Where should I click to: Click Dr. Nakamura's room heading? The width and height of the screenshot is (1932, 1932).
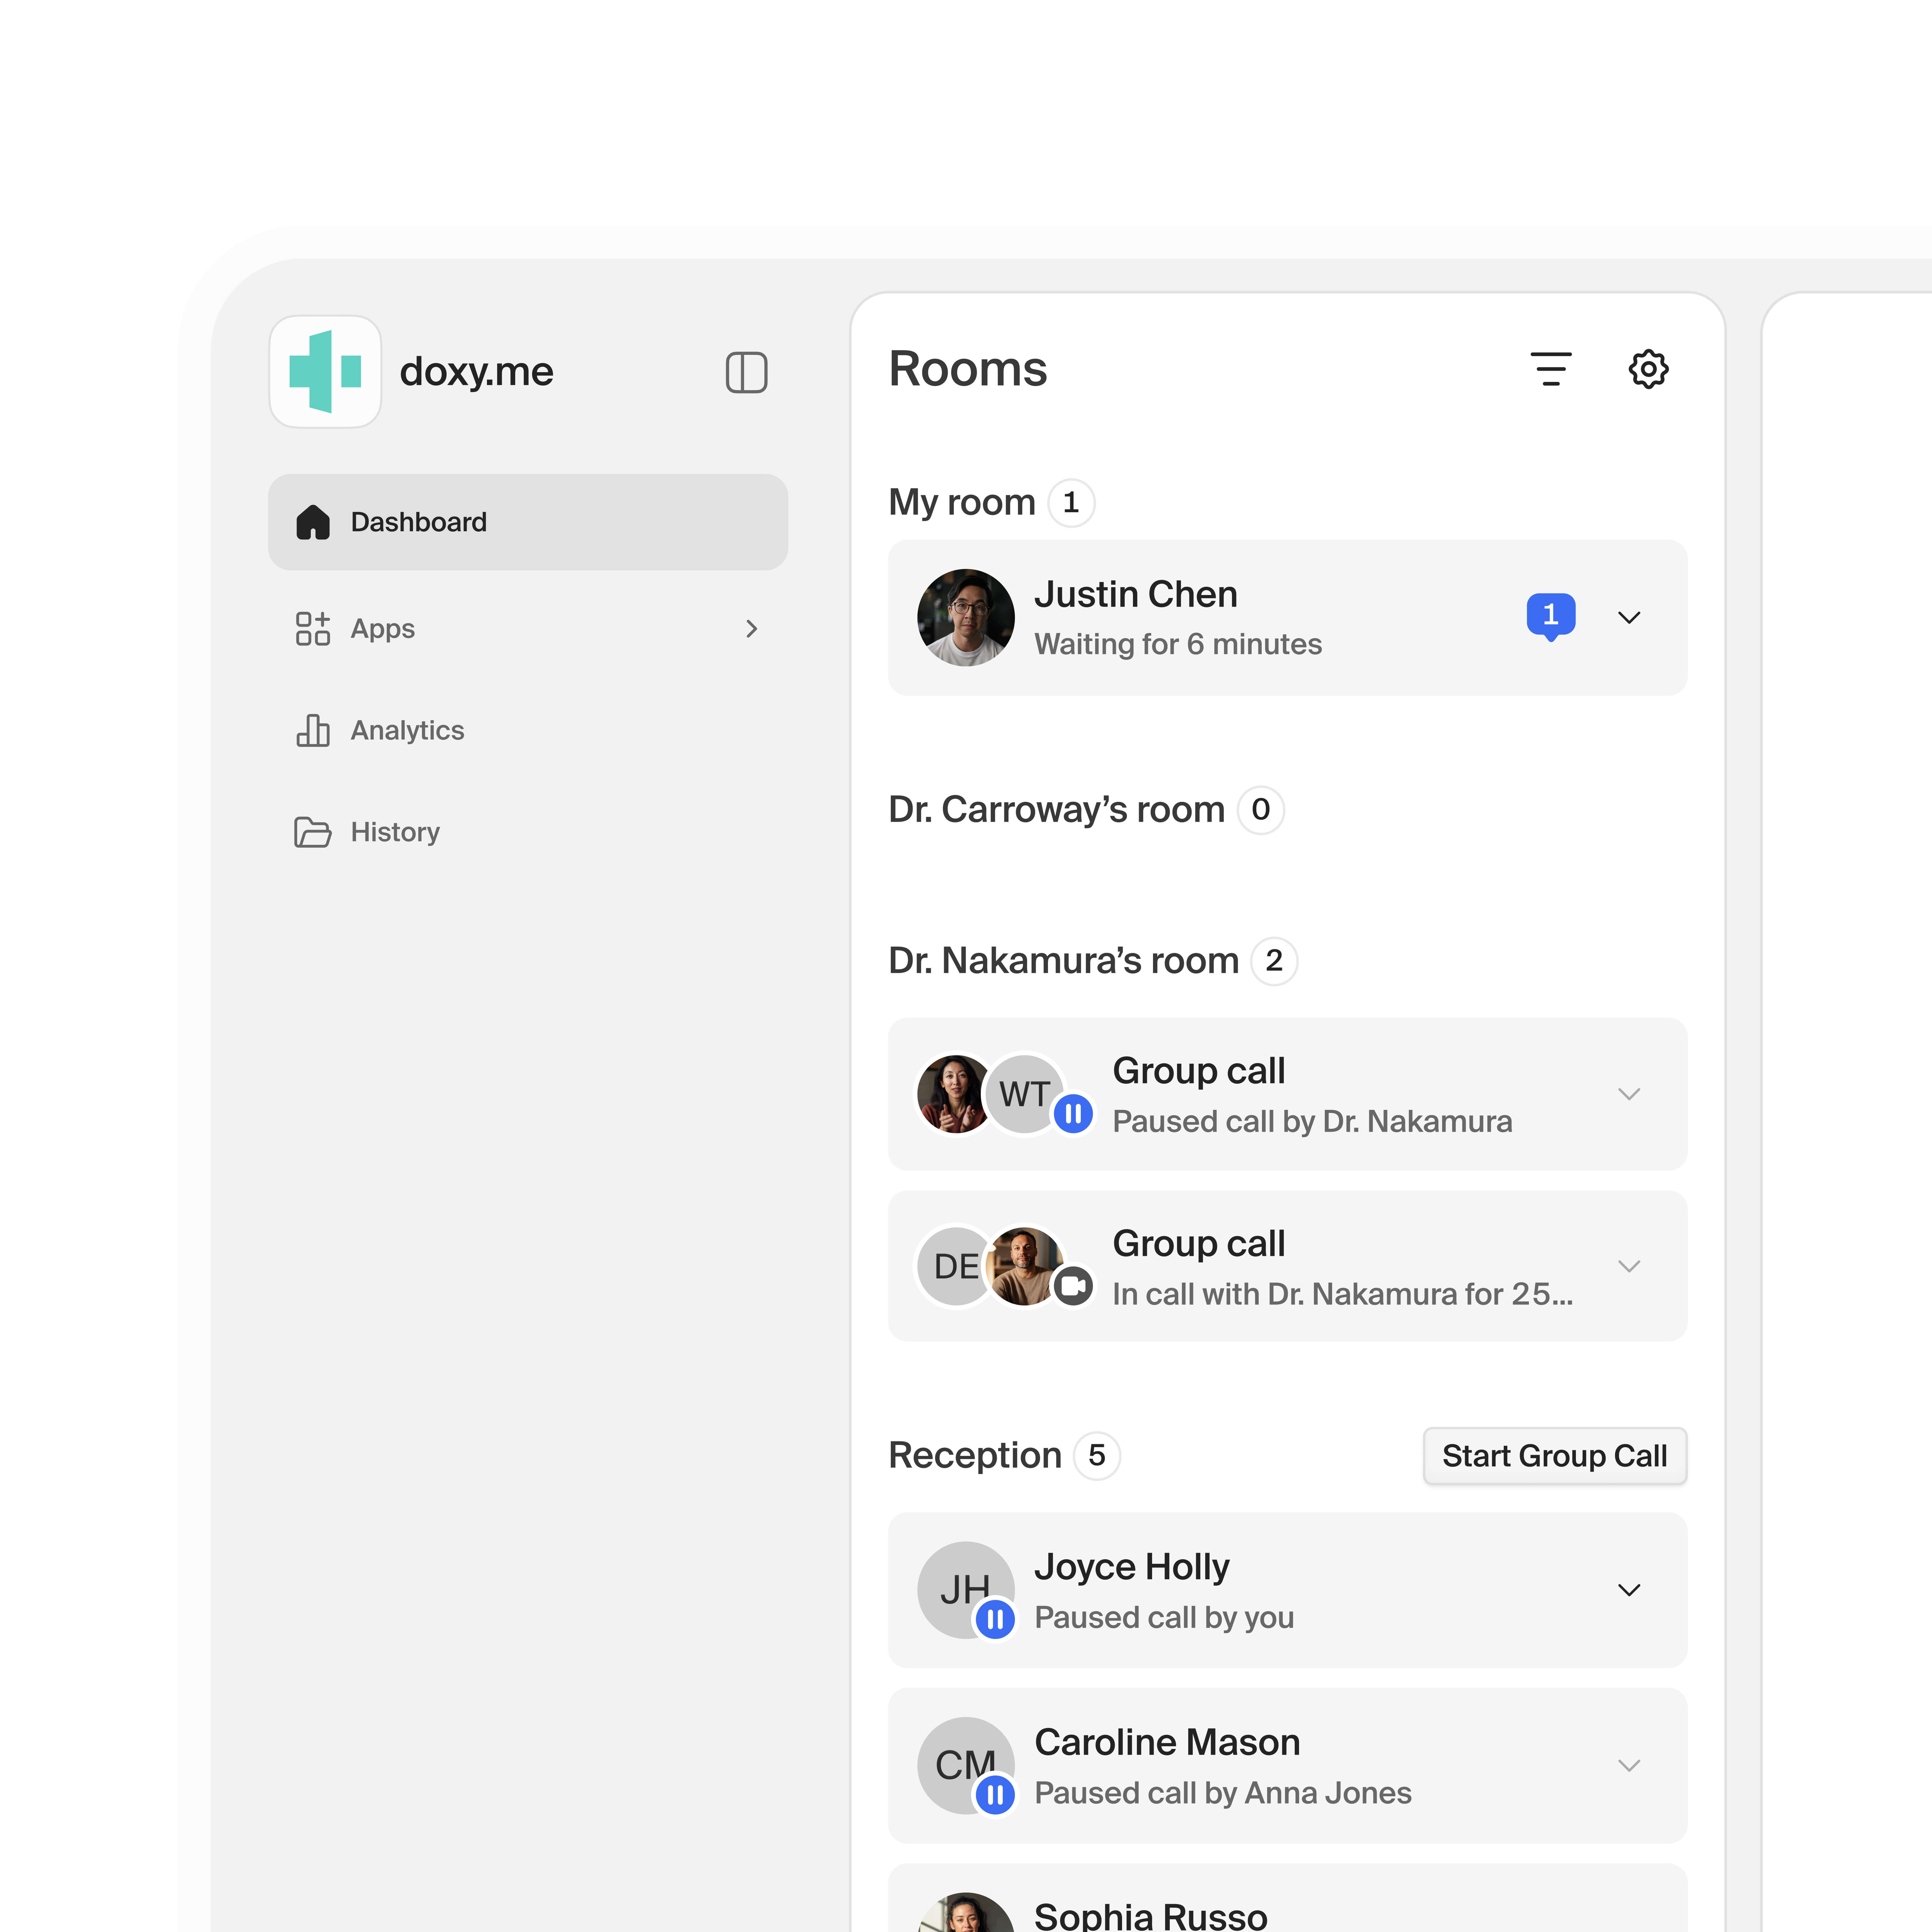pyautogui.click(x=1064, y=961)
